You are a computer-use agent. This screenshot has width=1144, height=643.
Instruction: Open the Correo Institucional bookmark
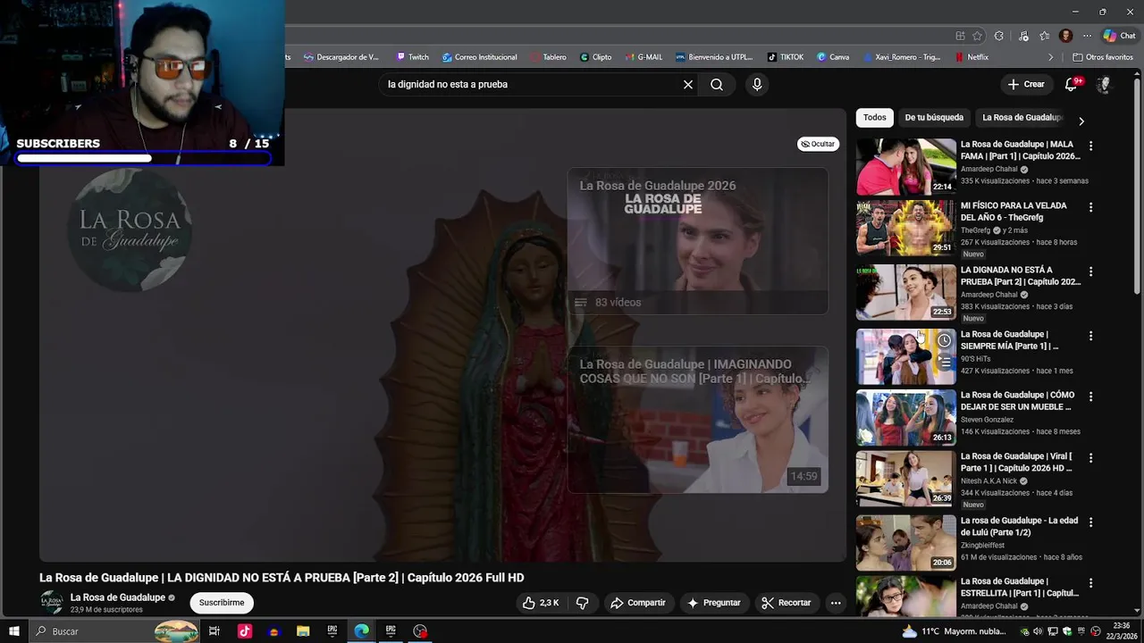tap(479, 57)
